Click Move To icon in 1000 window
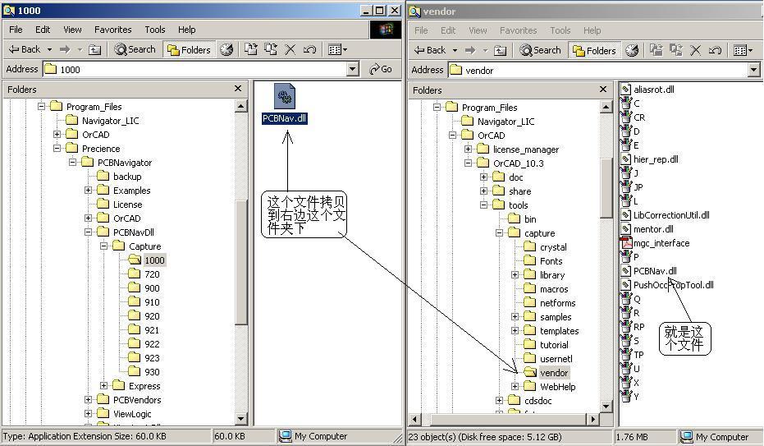The image size is (764, 446). click(251, 49)
